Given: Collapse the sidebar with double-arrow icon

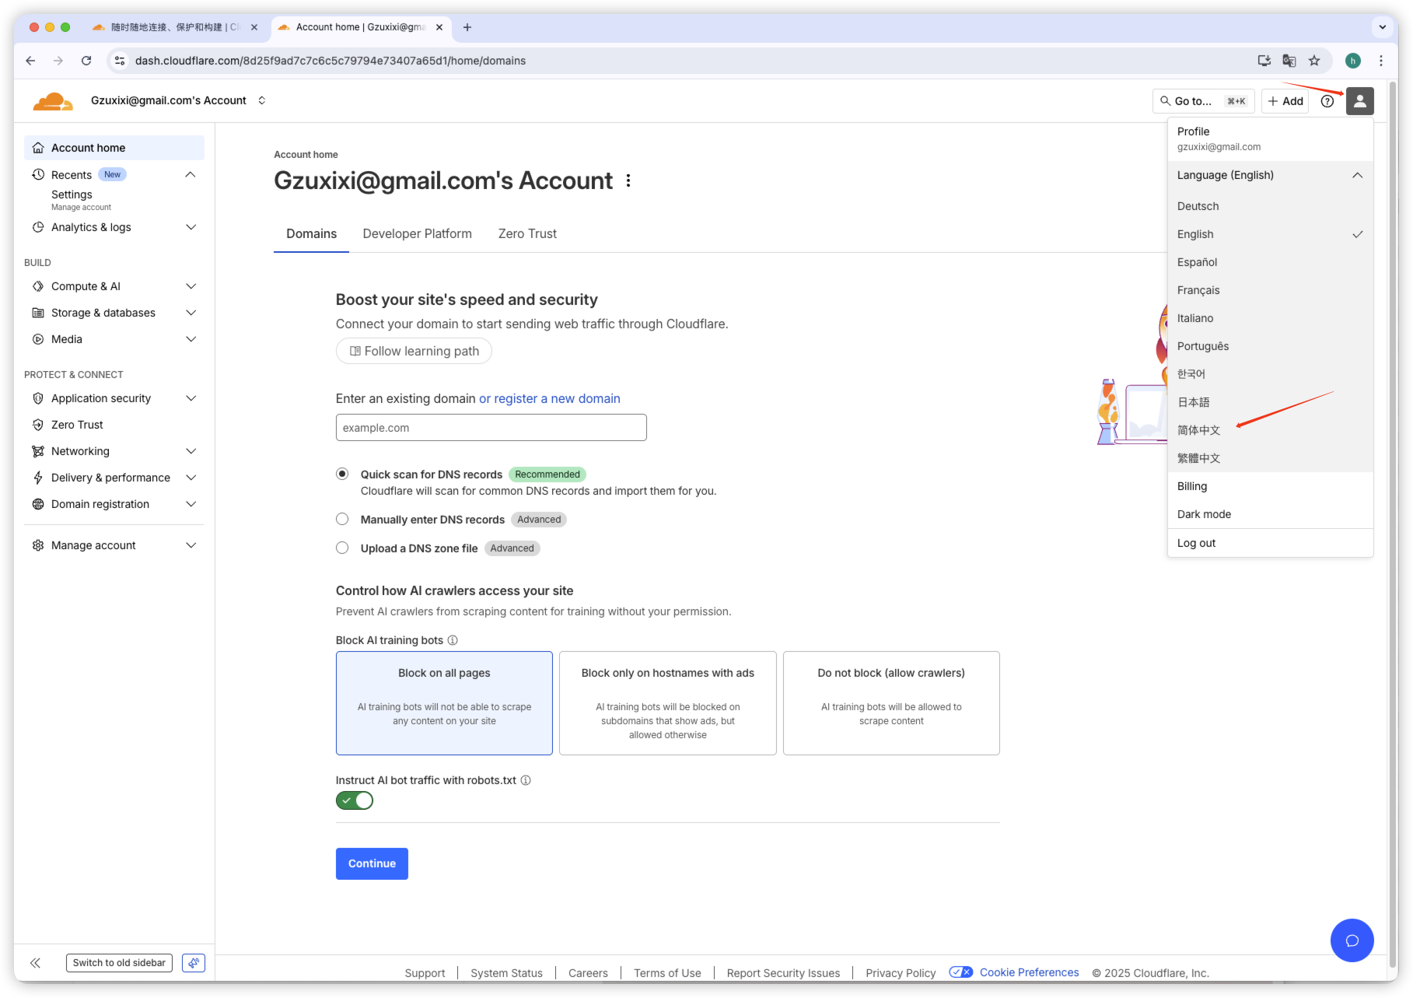Looking at the screenshot, I should 35,963.
